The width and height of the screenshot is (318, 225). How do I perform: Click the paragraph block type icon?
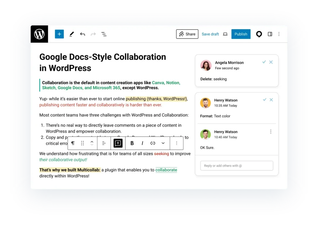[73, 143]
